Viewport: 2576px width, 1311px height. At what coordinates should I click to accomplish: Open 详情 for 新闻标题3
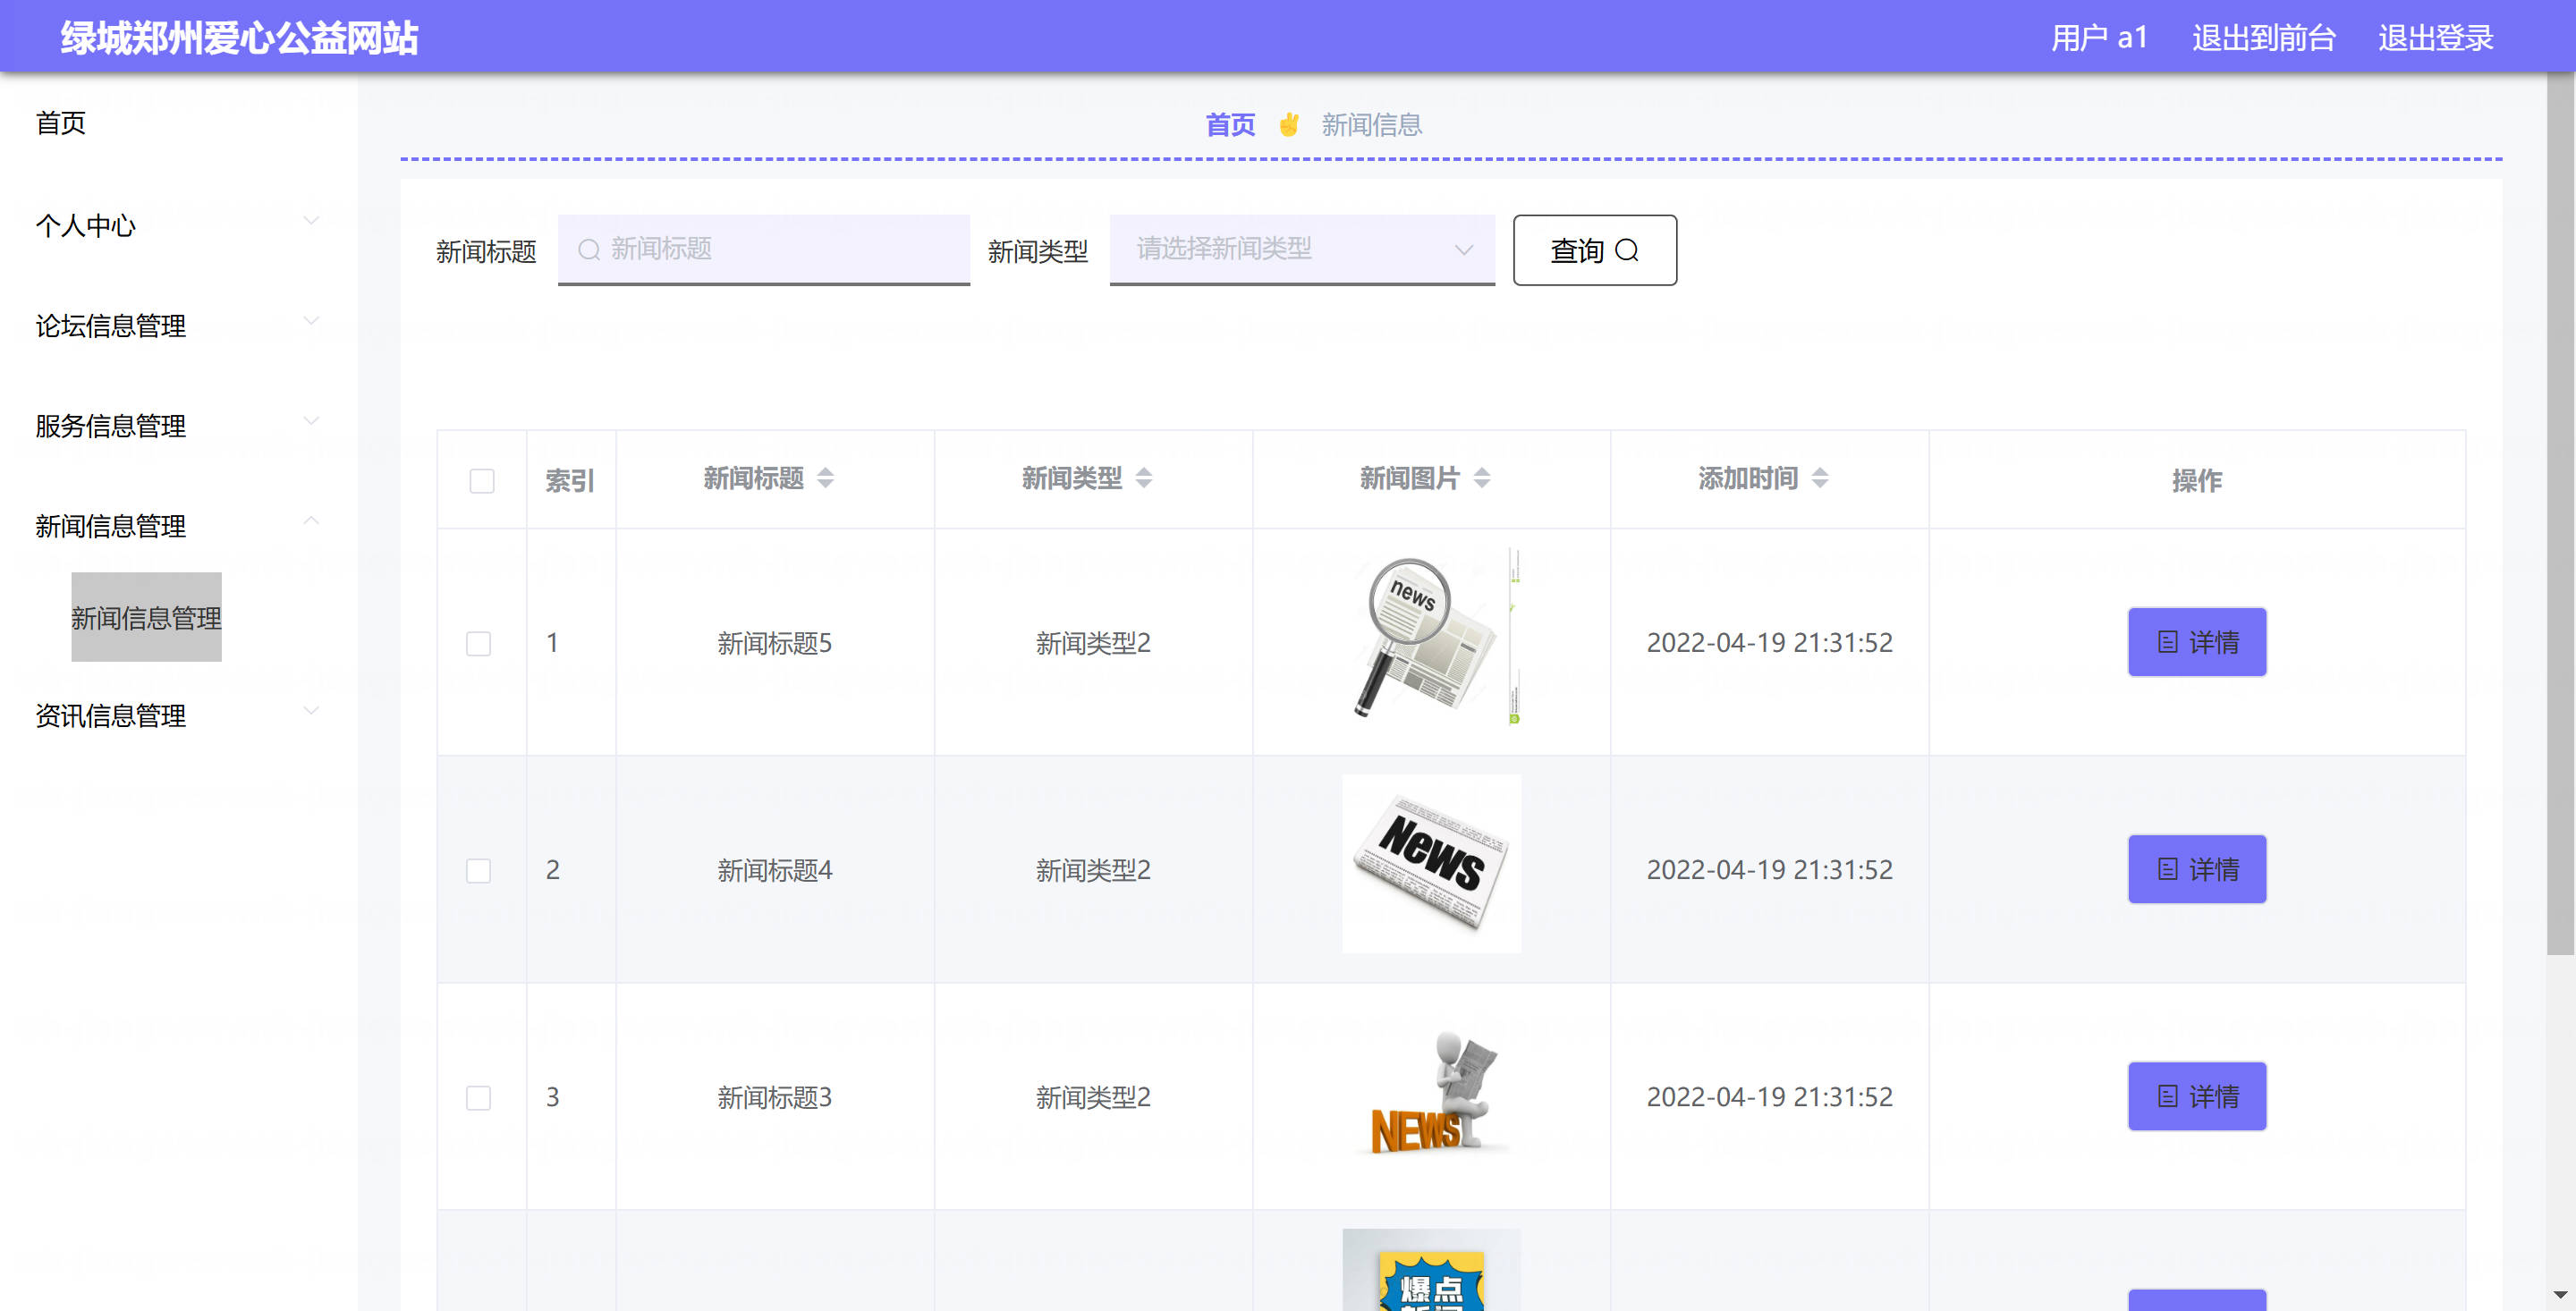[2196, 1096]
